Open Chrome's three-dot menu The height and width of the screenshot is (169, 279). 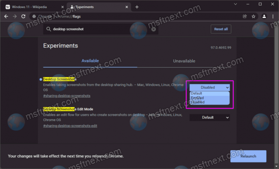coord(273,16)
